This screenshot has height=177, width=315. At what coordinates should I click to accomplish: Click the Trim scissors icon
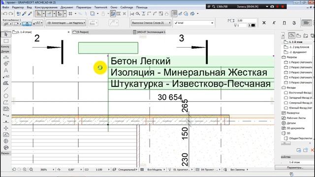[132, 14]
